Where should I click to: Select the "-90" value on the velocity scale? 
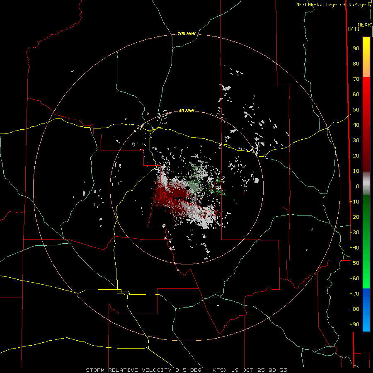(x=354, y=325)
